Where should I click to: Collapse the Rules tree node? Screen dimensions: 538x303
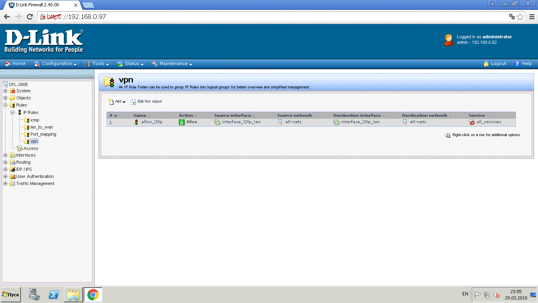[6, 105]
